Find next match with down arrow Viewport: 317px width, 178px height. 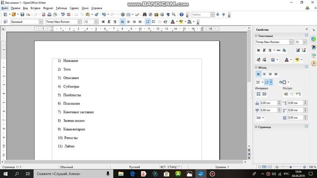(218, 14)
